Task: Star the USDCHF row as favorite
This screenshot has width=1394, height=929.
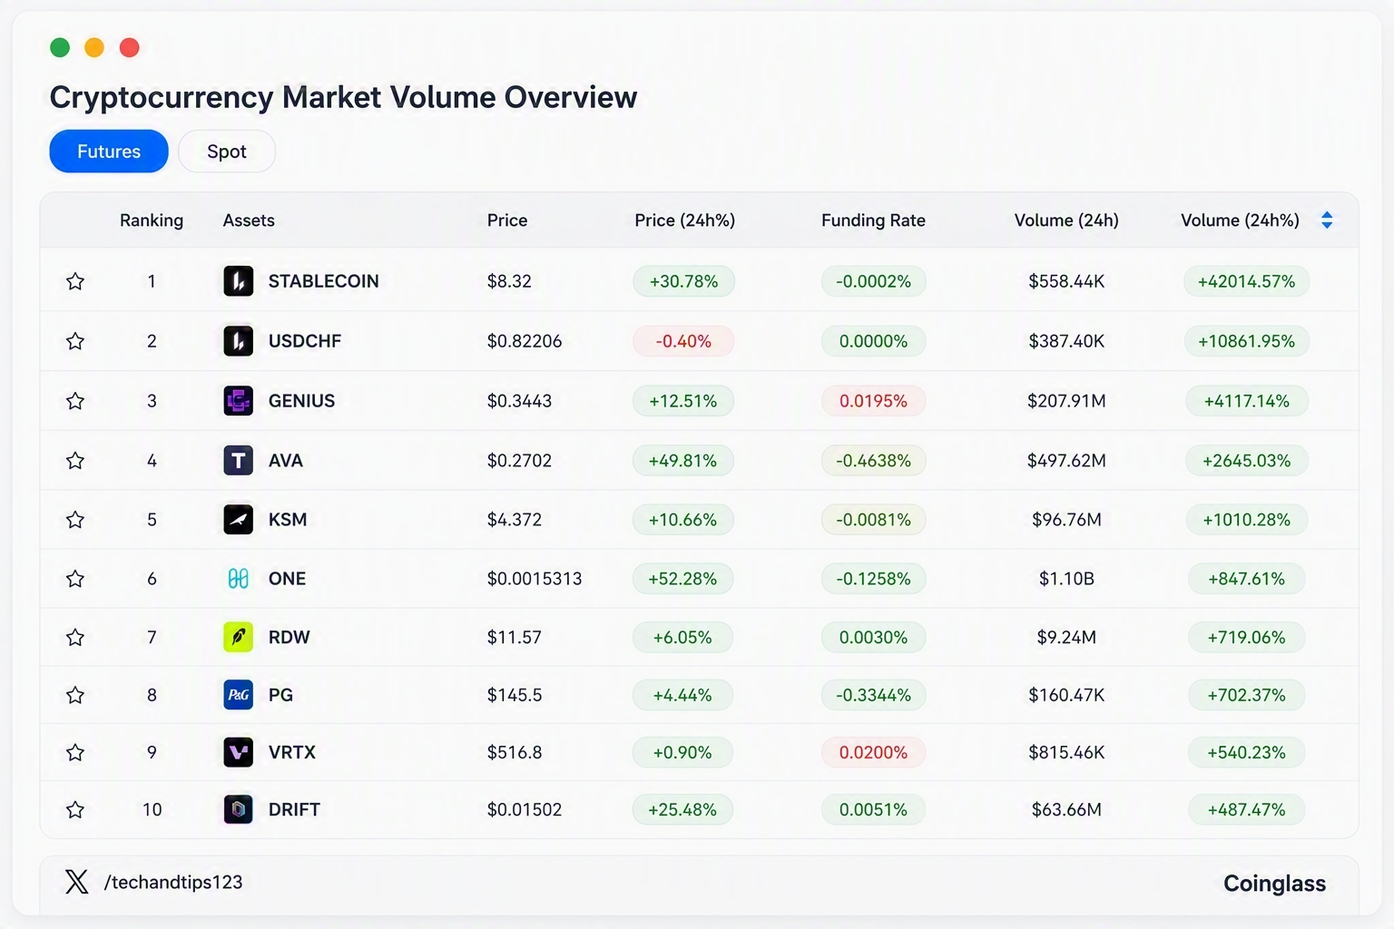Action: 75,341
